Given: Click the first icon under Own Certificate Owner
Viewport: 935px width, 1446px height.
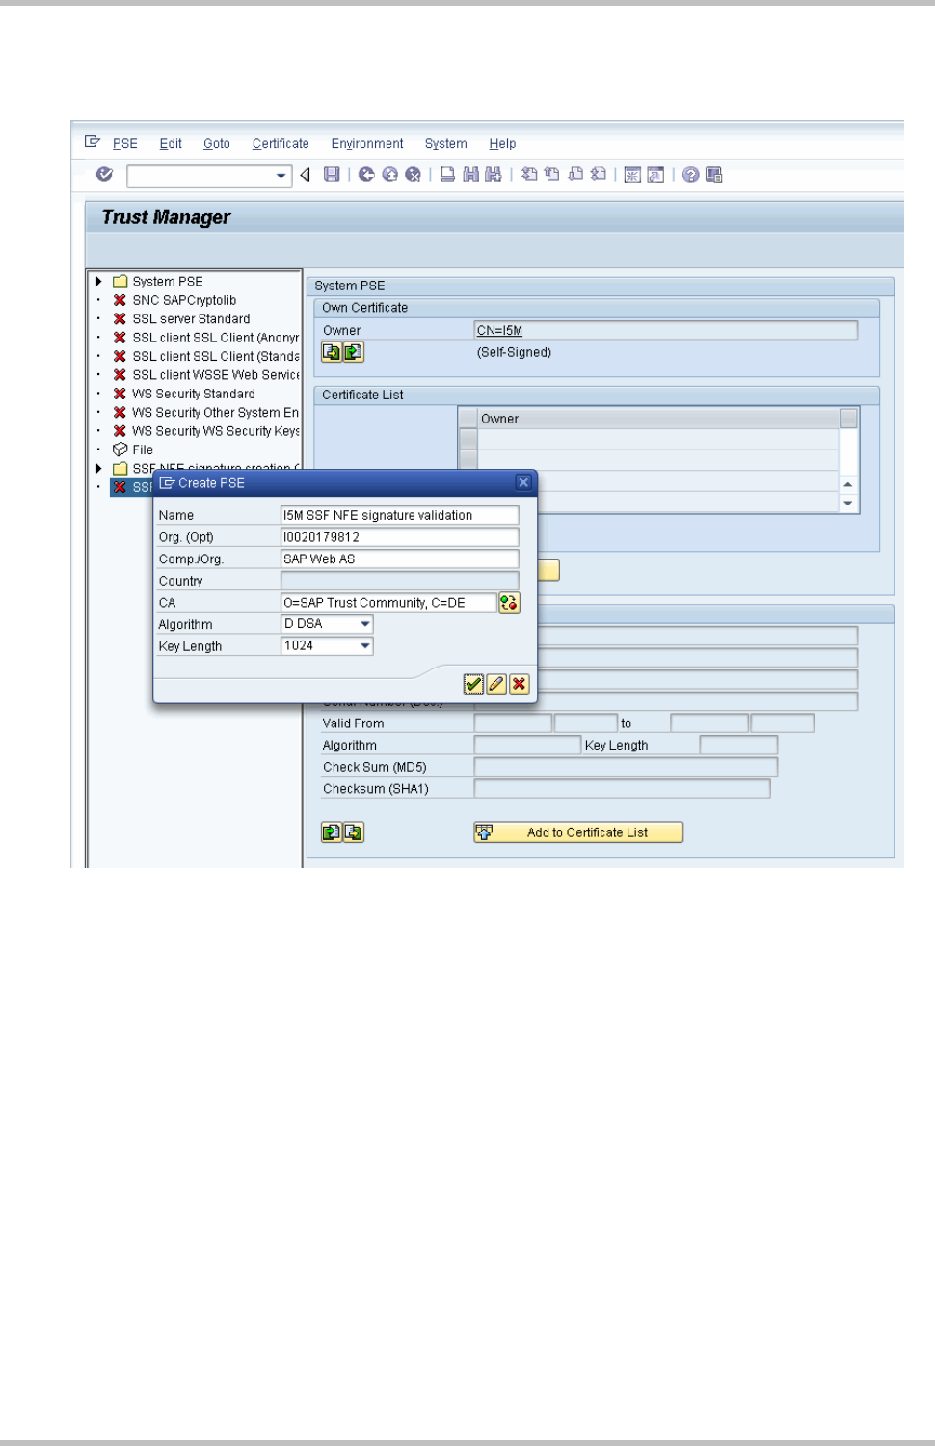Looking at the screenshot, I should click(332, 352).
